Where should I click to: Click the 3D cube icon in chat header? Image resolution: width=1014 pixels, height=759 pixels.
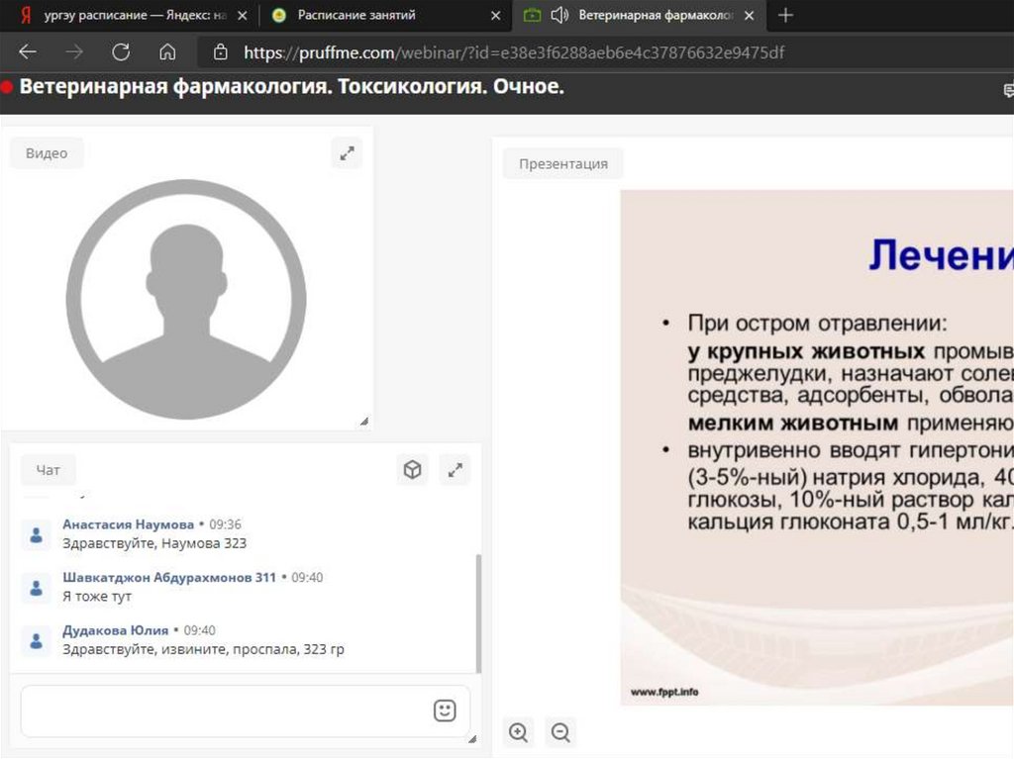tap(413, 470)
